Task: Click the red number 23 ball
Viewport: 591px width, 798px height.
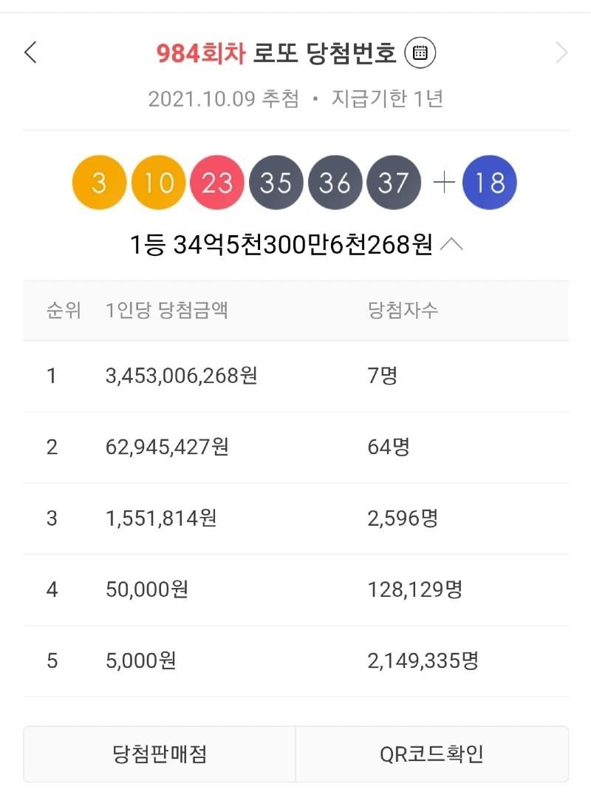Action: point(217,182)
